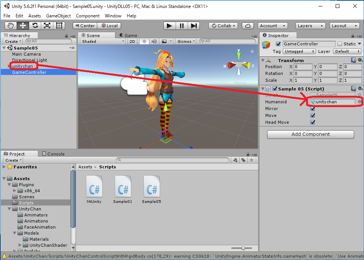Select the Rect transform tool

pos(59,26)
